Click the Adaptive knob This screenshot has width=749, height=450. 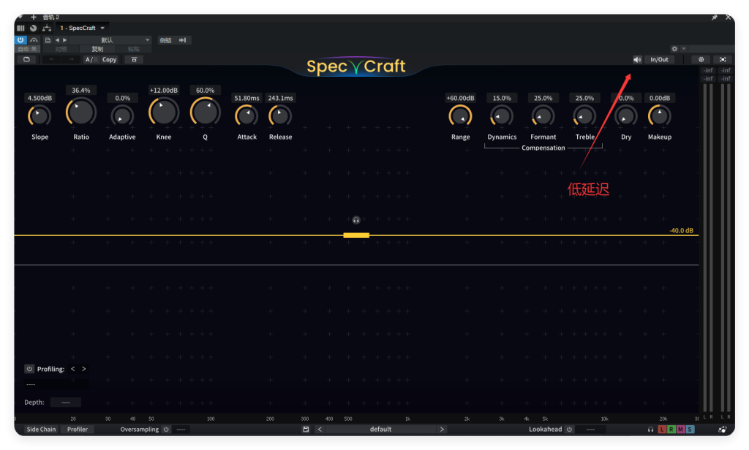tap(122, 116)
